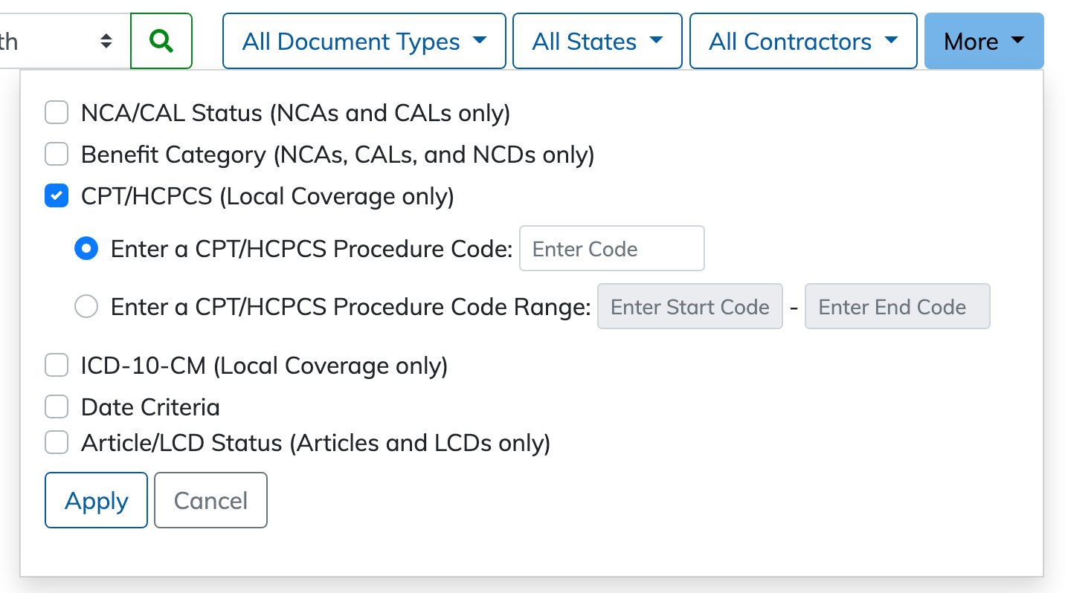Image resolution: width=1065 pixels, height=593 pixels.
Task: Expand the All States dropdown
Action: pyautogui.click(x=596, y=41)
